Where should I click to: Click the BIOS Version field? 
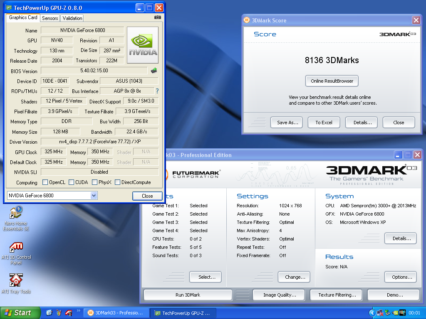pos(94,71)
